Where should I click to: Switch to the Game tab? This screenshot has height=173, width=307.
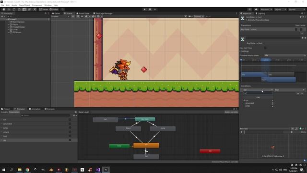[56, 13]
